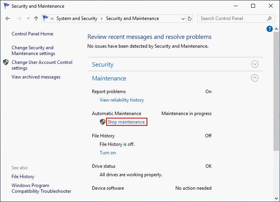Viewport: 280px width, 202px height.
Task: Click the scrollbar down arrow
Action: 276,199
